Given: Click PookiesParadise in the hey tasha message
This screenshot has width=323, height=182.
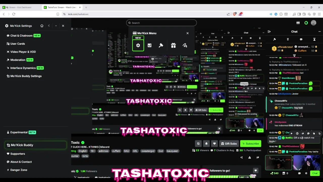Looking at the screenshot, I should 298,152.
